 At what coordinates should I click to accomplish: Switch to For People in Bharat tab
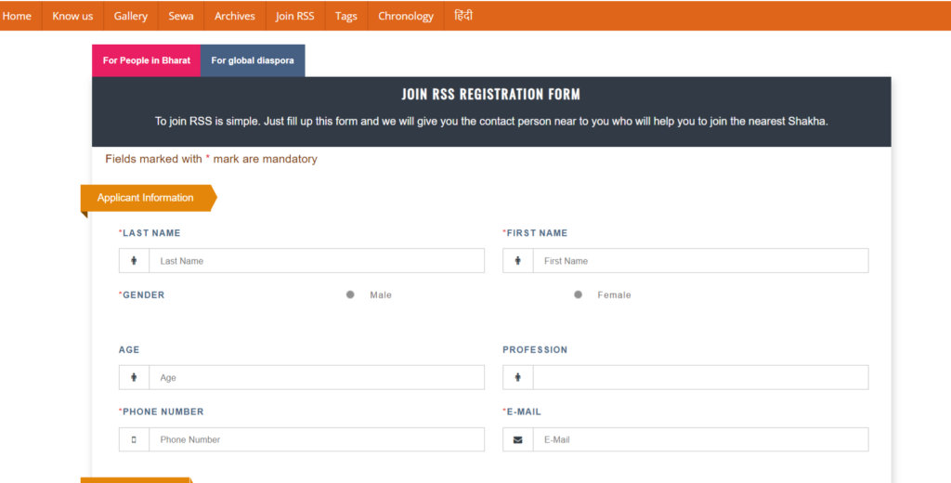coord(146,60)
